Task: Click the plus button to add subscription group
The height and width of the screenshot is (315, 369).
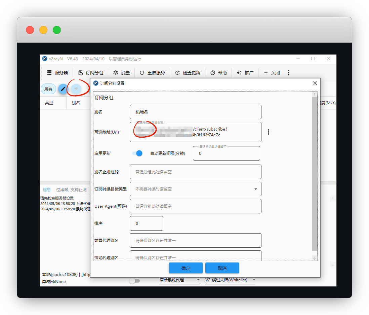Action: pos(76,89)
